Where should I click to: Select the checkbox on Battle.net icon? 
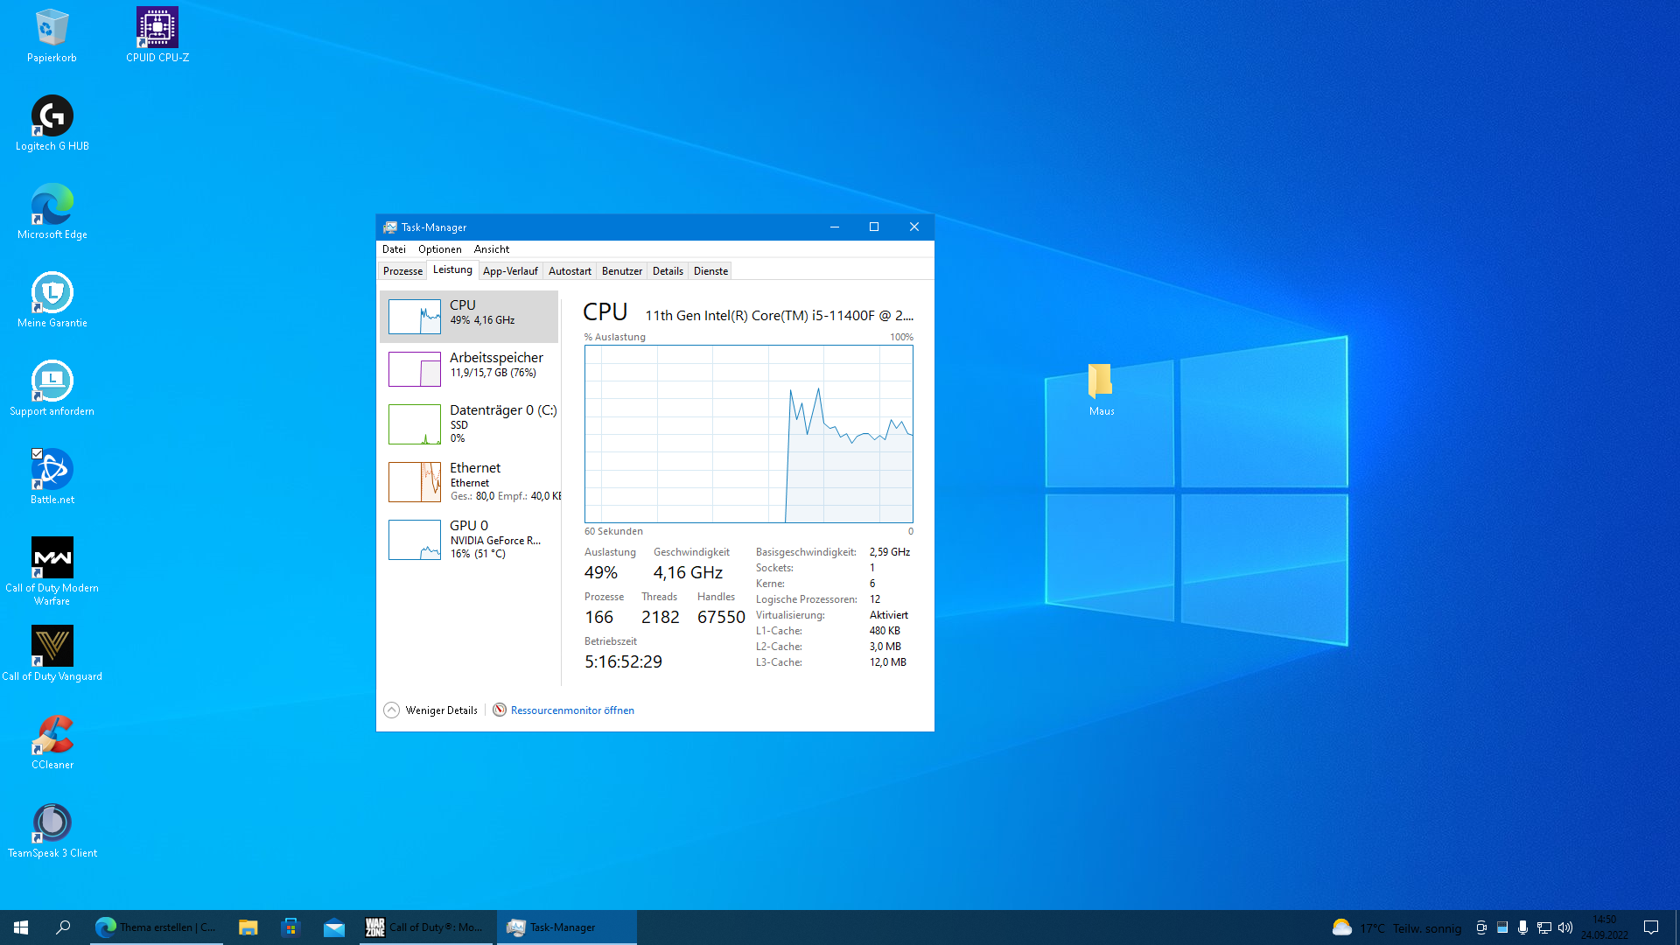[38, 453]
